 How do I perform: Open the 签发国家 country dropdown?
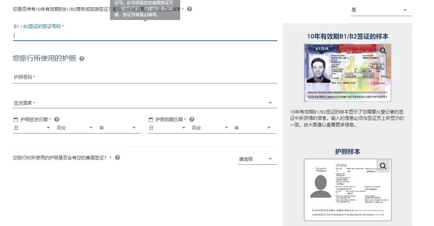[145, 103]
